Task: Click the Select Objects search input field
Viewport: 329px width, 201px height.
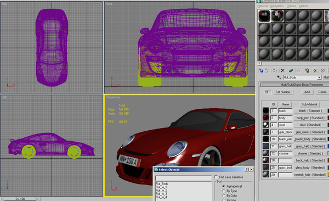Action: 183,178
